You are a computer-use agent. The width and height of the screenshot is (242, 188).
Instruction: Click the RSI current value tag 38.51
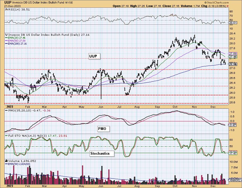[233, 23]
